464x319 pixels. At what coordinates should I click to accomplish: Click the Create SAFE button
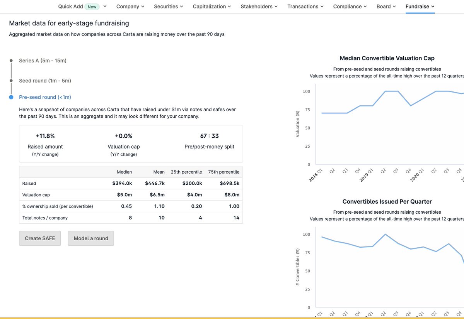pos(40,238)
